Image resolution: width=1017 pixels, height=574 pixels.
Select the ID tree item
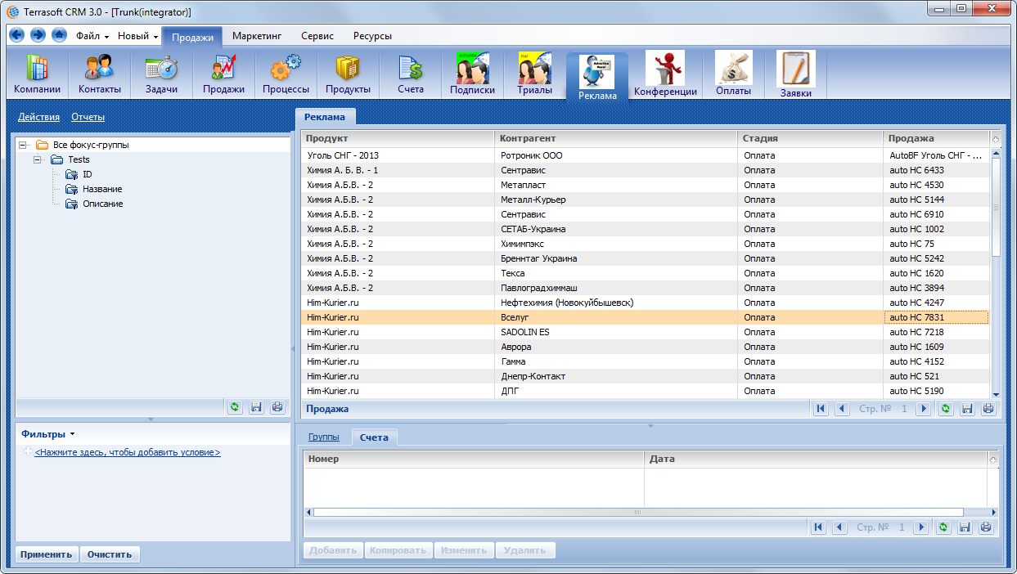tap(88, 174)
